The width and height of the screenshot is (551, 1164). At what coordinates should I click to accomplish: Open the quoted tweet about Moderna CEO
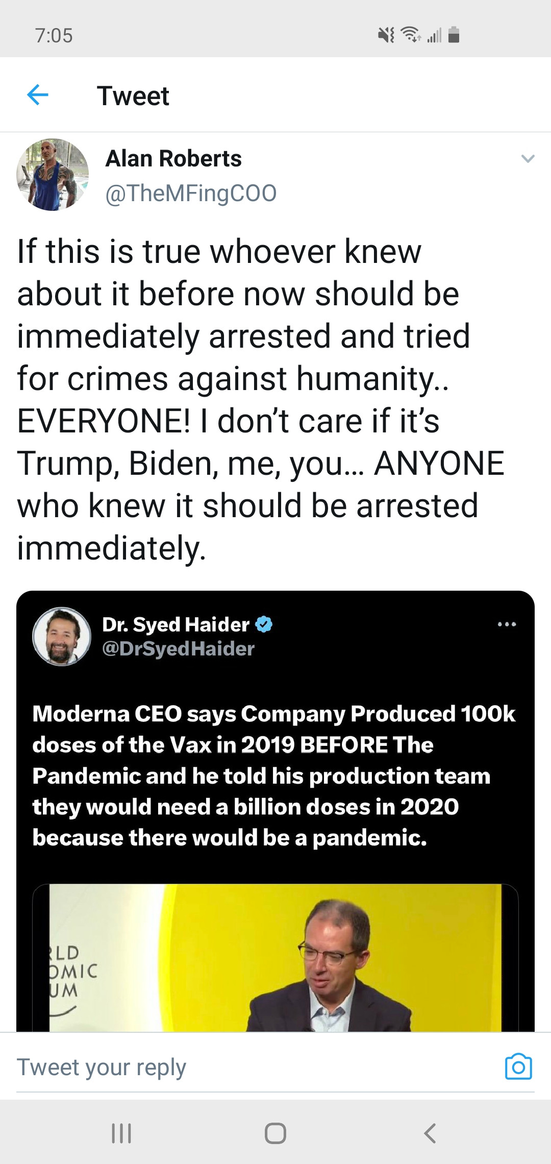point(274,775)
